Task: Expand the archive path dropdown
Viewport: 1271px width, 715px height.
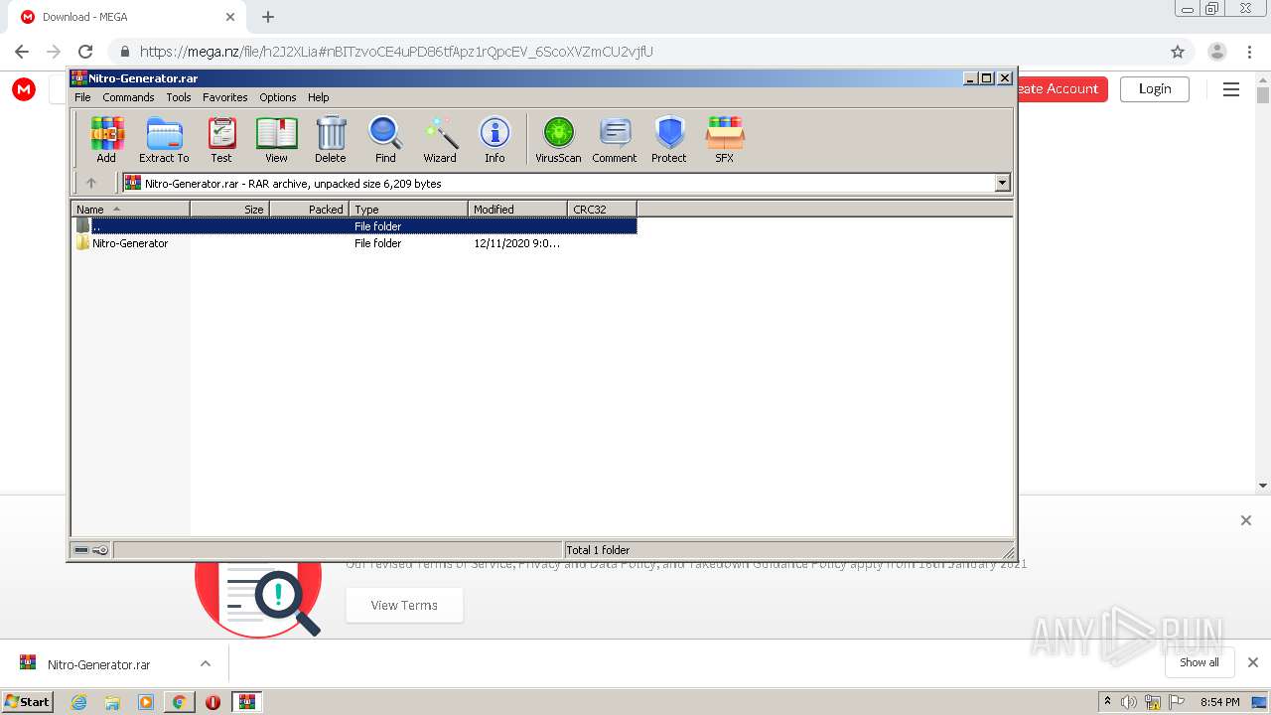Action: [x=1002, y=183]
